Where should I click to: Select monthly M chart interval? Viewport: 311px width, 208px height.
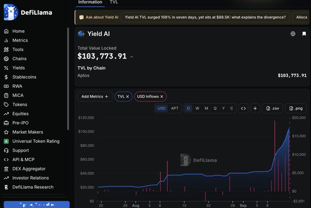(206, 108)
